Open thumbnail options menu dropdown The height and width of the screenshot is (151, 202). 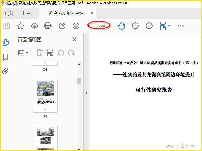(23, 53)
